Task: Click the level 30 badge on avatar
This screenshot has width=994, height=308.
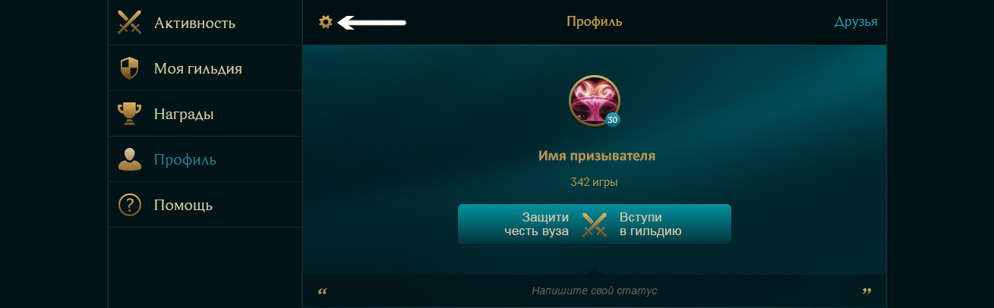Action: [612, 120]
